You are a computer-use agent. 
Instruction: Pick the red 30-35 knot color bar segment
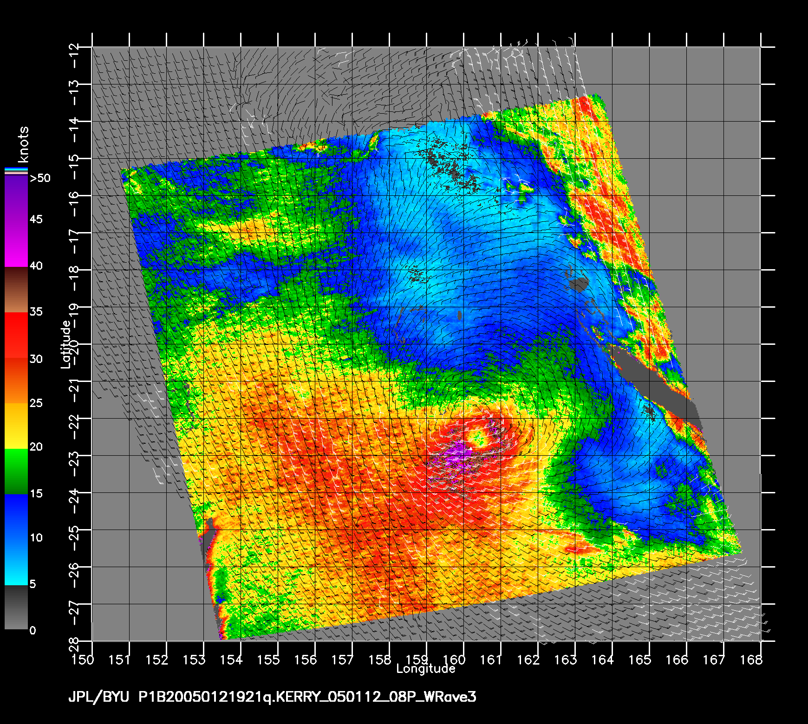[x=16, y=335]
